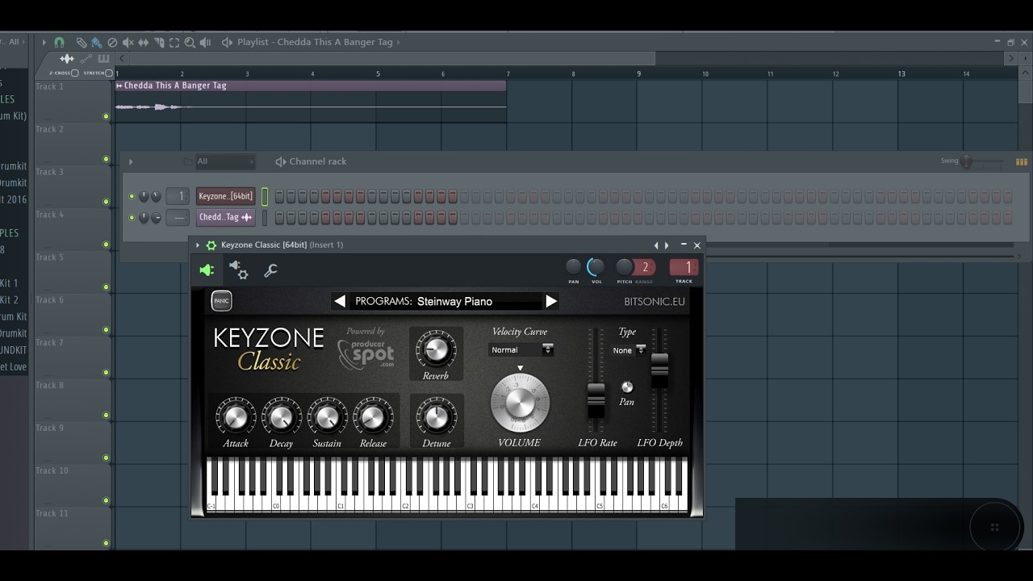This screenshot has height=581, width=1033.
Task: Toggle the magnet snap icon in Playlist toolbar
Action: click(x=59, y=42)
